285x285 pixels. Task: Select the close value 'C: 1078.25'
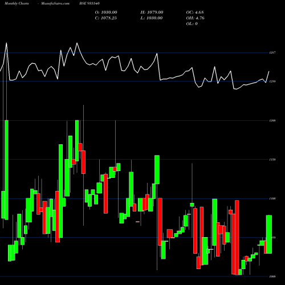click(x=106, y=18)
